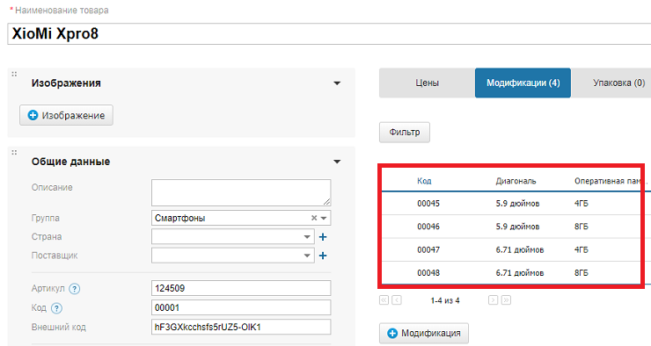Switch to the Цены tab

pos(428,83)
